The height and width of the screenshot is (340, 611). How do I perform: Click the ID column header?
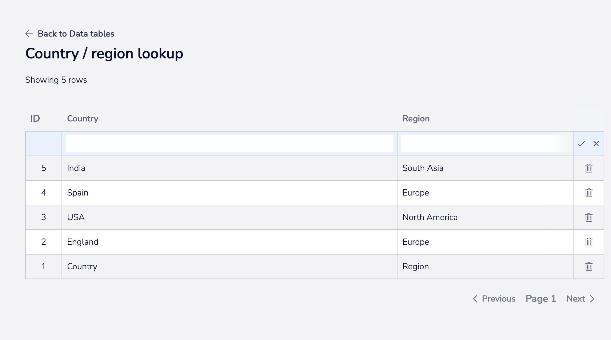pos(35,118)
